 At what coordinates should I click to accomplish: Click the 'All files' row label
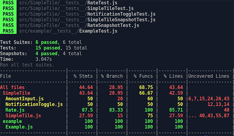click(x=12, y=87)
